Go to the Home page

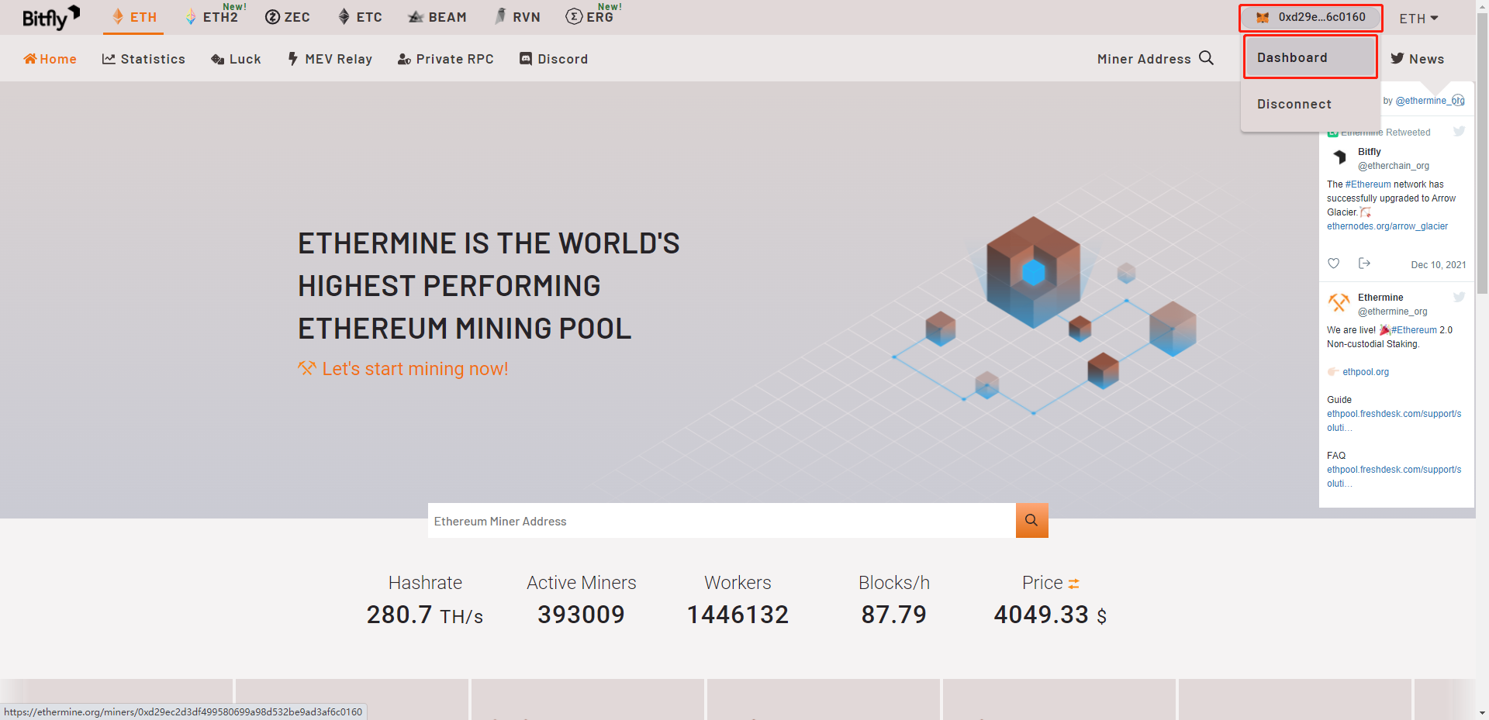(50, 59)
